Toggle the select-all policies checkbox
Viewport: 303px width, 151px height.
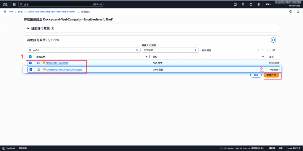[30, 56]
